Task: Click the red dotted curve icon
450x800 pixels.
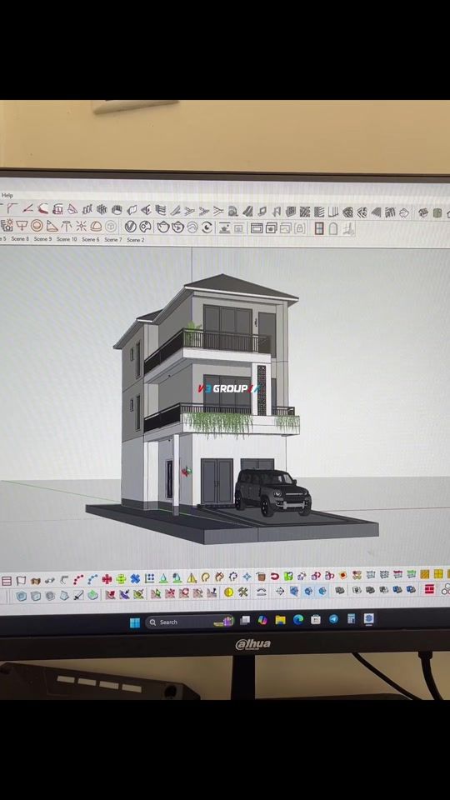Action: [x=78, y=579]
